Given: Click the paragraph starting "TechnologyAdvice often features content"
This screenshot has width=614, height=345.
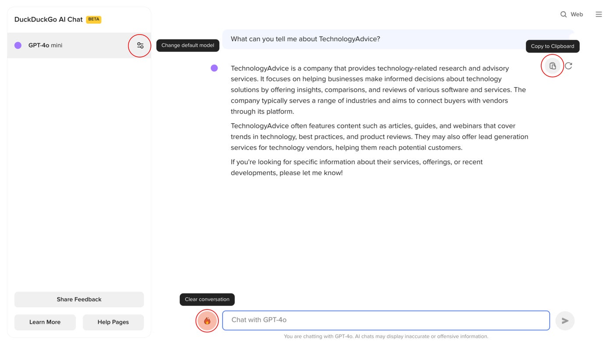Looking at the screenshot, I should (379, 137).
